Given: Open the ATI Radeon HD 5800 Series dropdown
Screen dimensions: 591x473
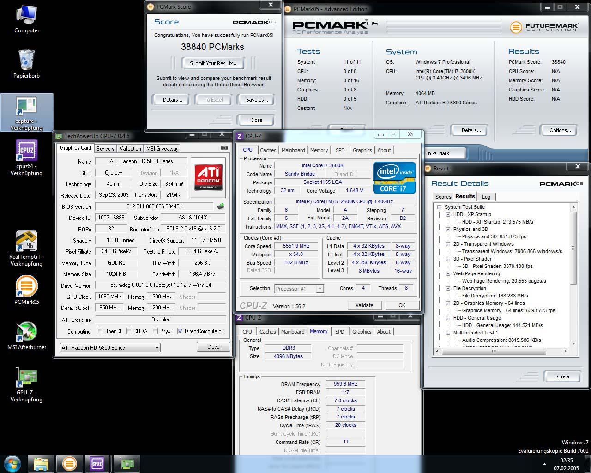Looking at the screenshot, I should coord(110,347).
